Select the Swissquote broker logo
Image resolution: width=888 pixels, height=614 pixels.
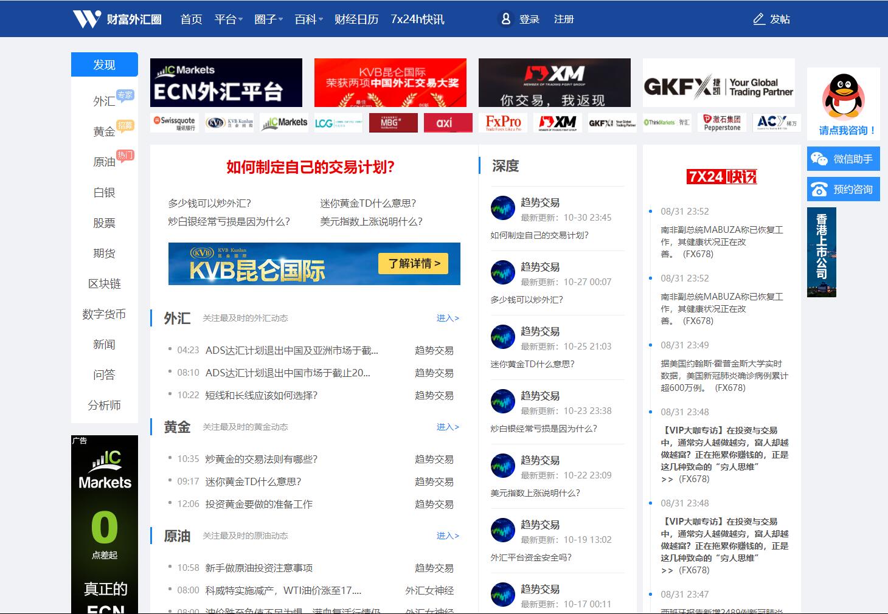coord(174,123)
